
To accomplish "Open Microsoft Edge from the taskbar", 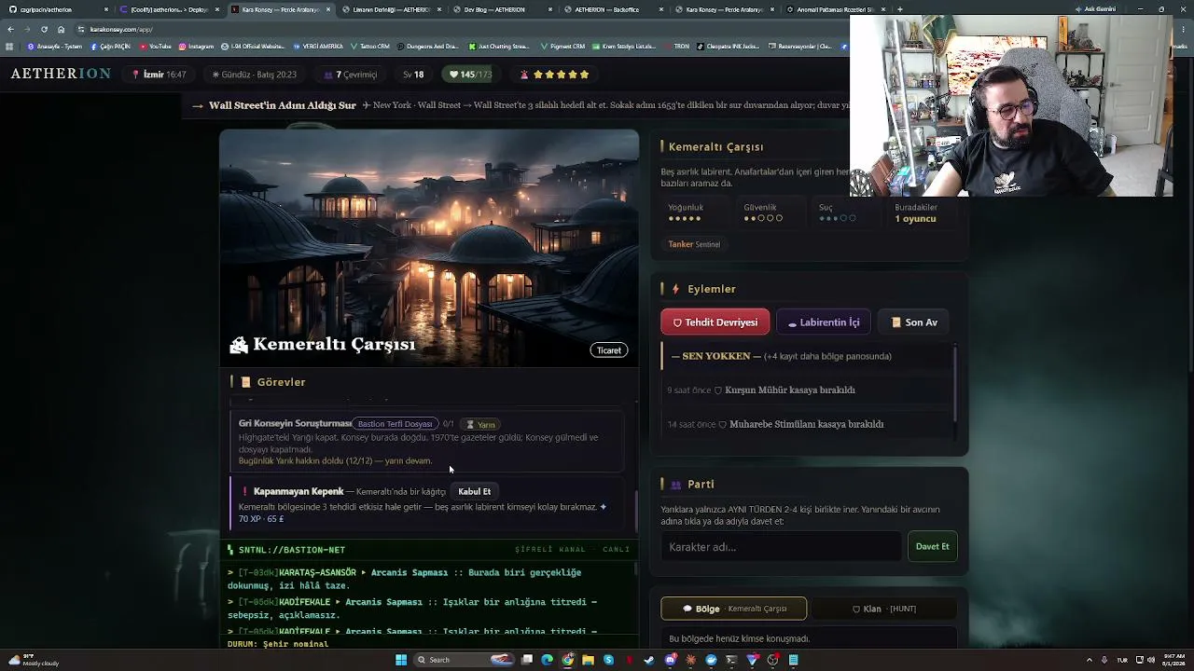I will [548, 660].
